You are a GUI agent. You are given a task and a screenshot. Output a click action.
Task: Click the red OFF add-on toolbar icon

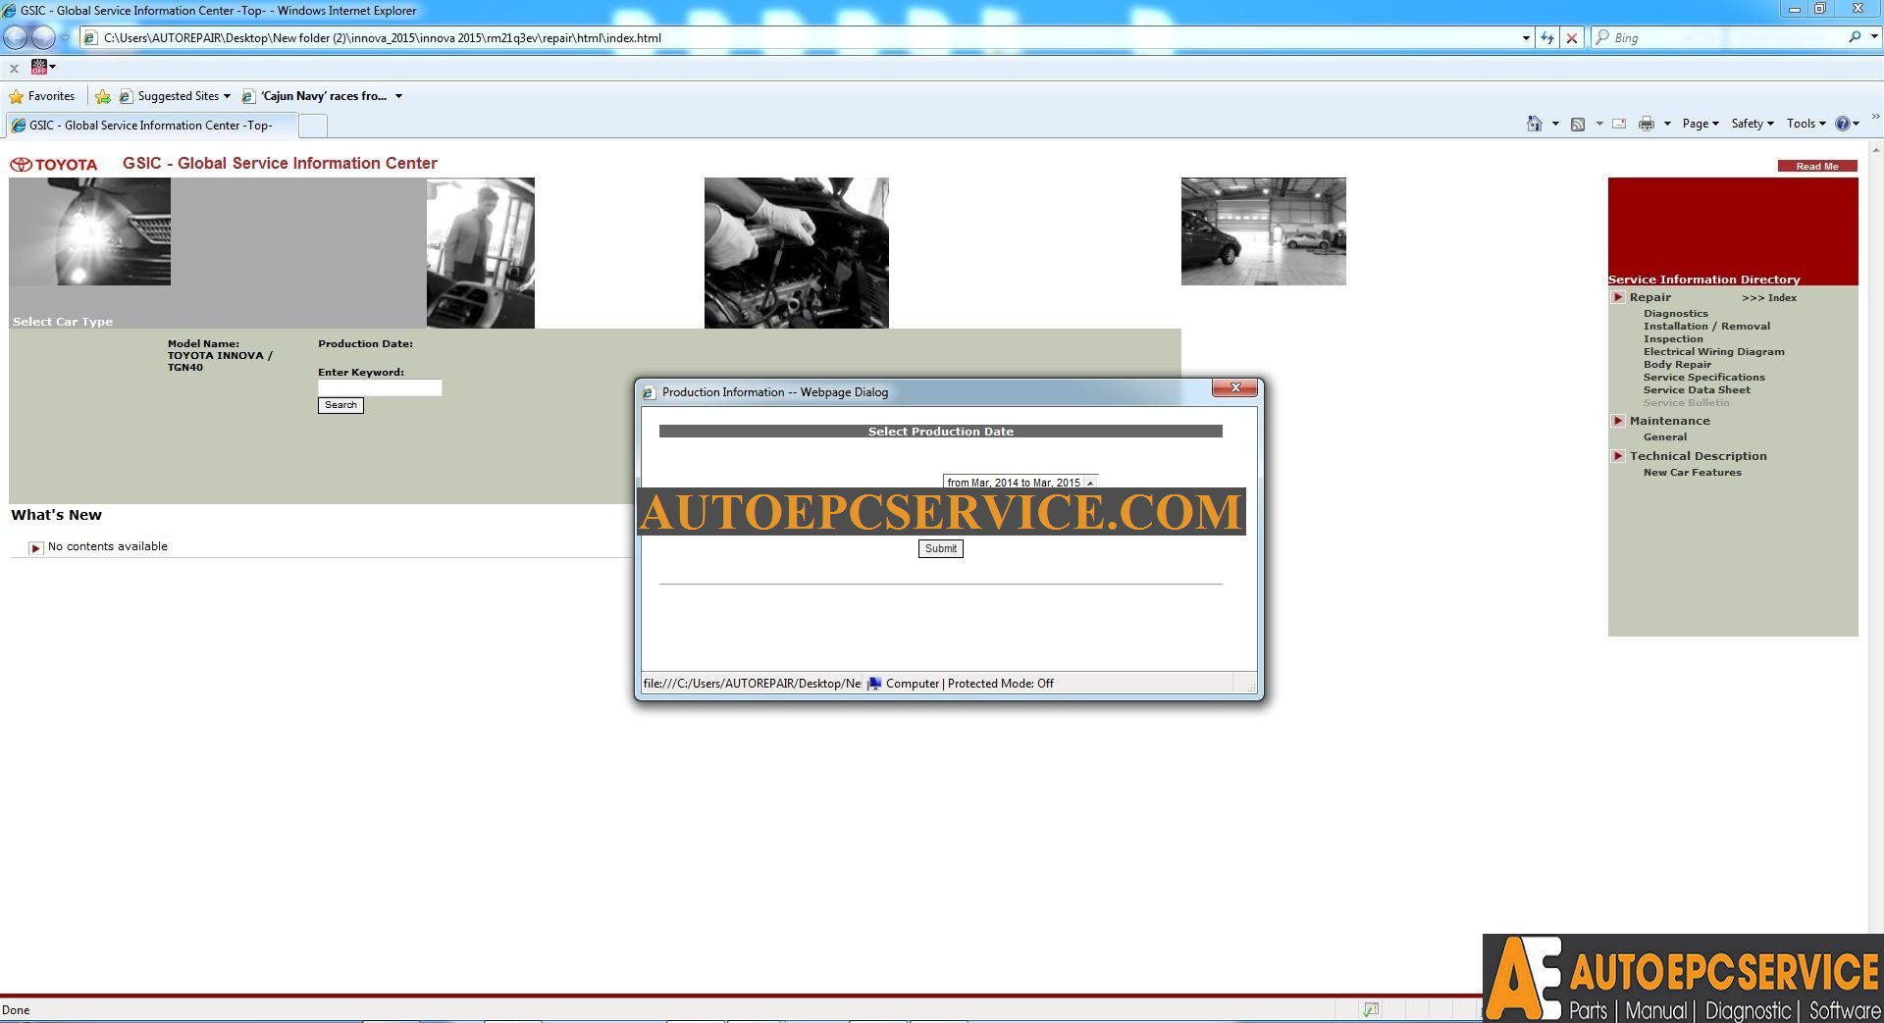pyautogui.click(x=39, y=67)
